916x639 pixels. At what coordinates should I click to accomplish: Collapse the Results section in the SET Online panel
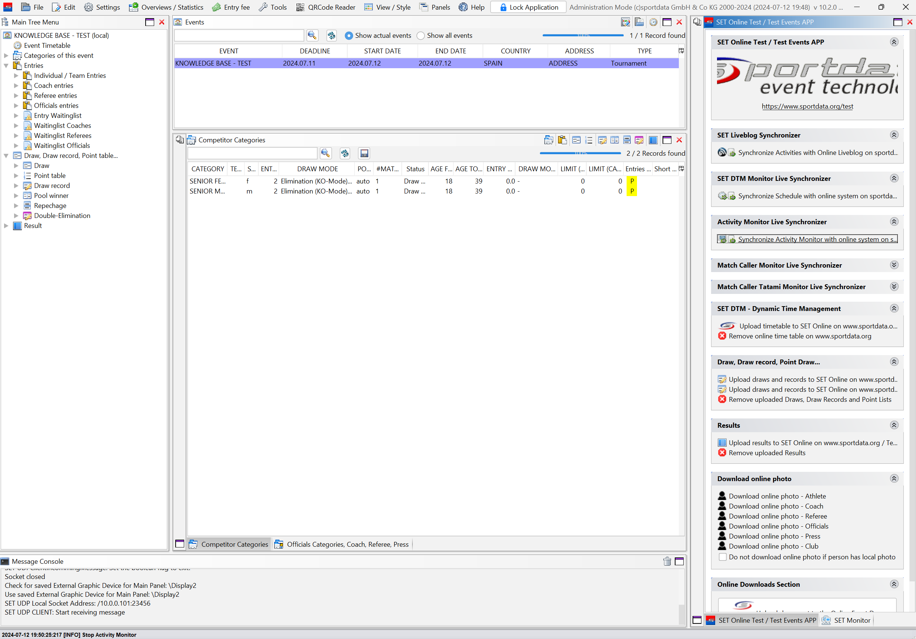(x=894, y=425)
